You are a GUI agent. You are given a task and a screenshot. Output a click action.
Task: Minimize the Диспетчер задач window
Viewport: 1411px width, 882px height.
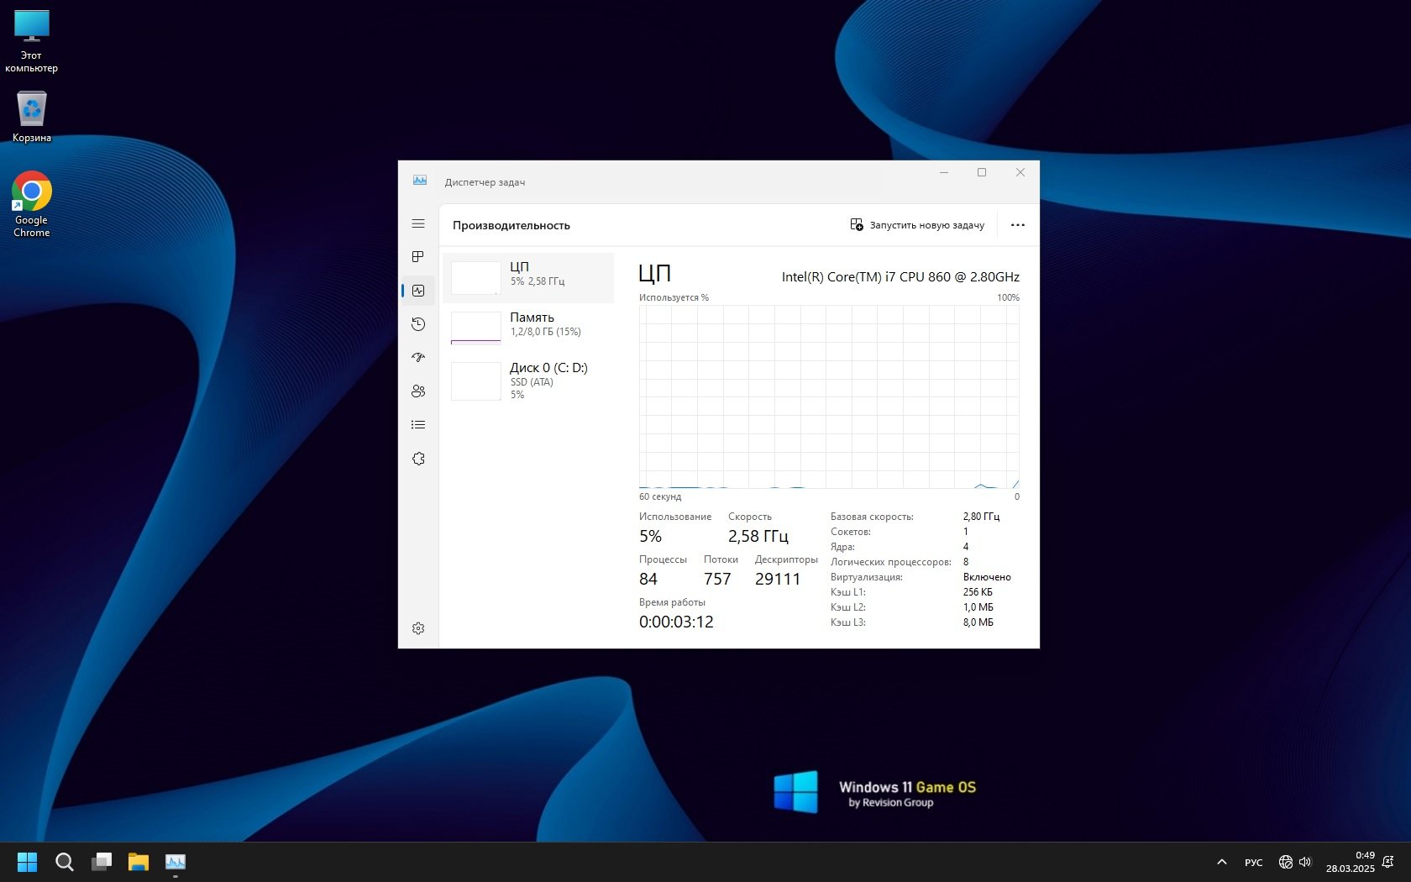944,173
